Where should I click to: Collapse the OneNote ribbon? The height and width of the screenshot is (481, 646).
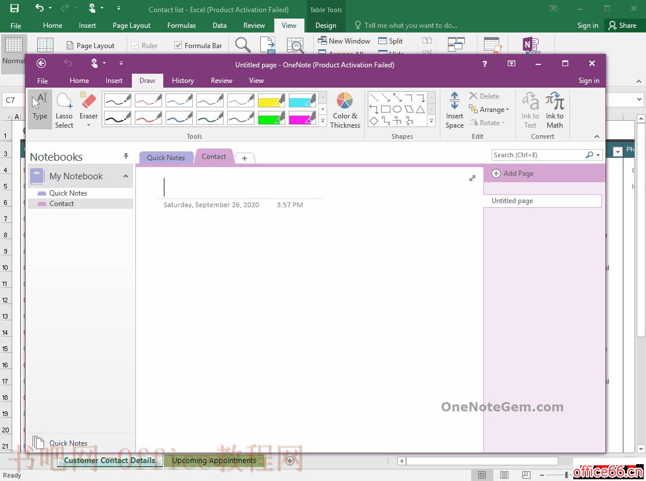tap(597, 136)
